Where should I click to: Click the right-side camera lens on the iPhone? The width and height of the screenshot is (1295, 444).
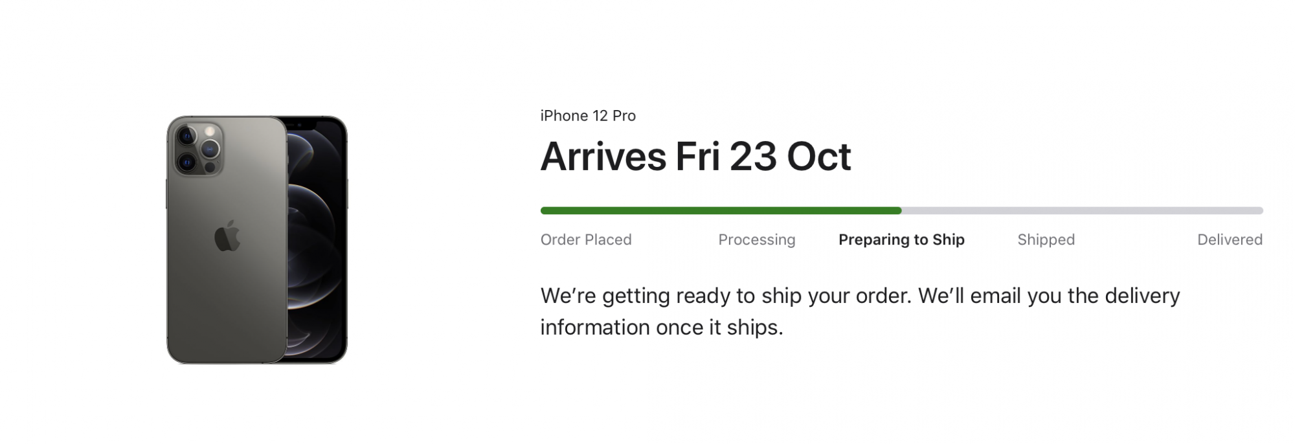[210, 150]
